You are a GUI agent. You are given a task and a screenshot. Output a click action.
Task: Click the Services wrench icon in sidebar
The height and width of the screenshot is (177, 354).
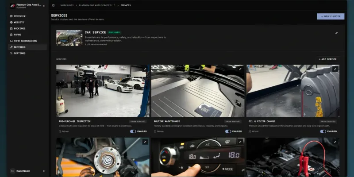coord(12,47)
